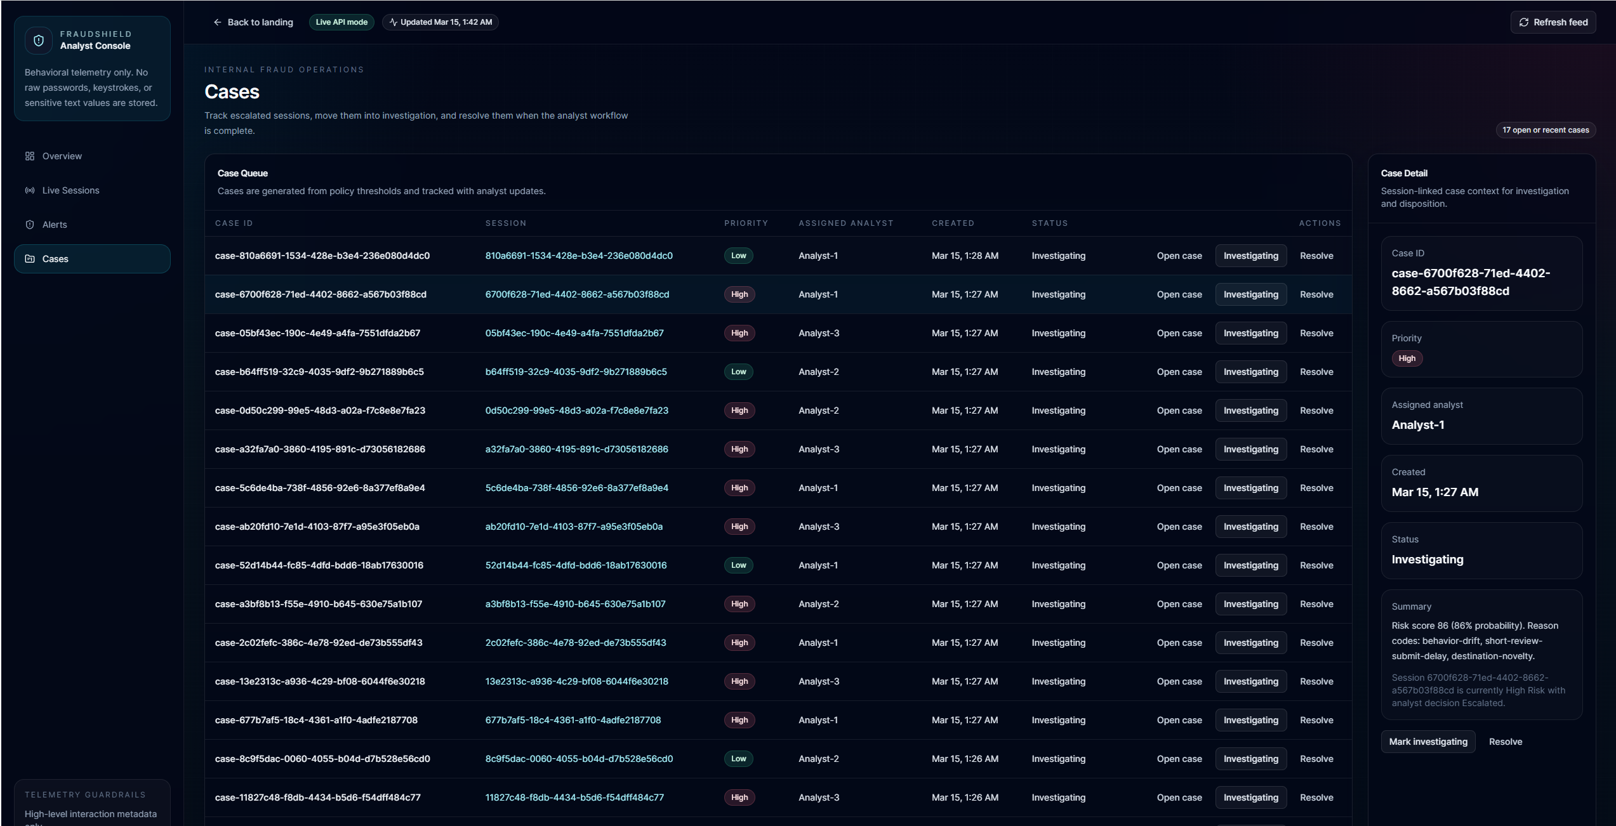Click the 17 open or recent cases badge
The width and height of the screenshot is (1616, 826).
(1545, 130)
